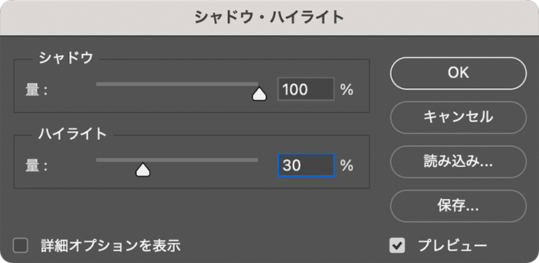The image size is (539, 263).
Task: Click the プレビュー label text
Action: 452,246
